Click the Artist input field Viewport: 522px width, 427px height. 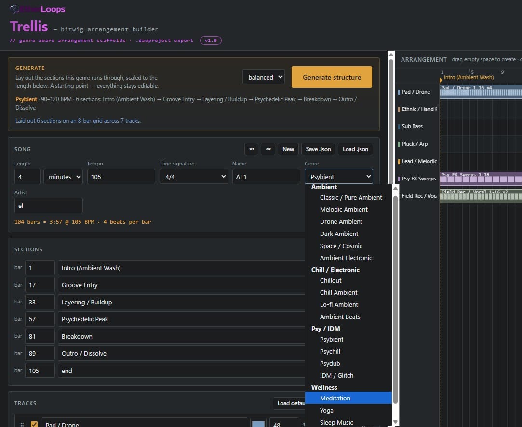[49, 206]
